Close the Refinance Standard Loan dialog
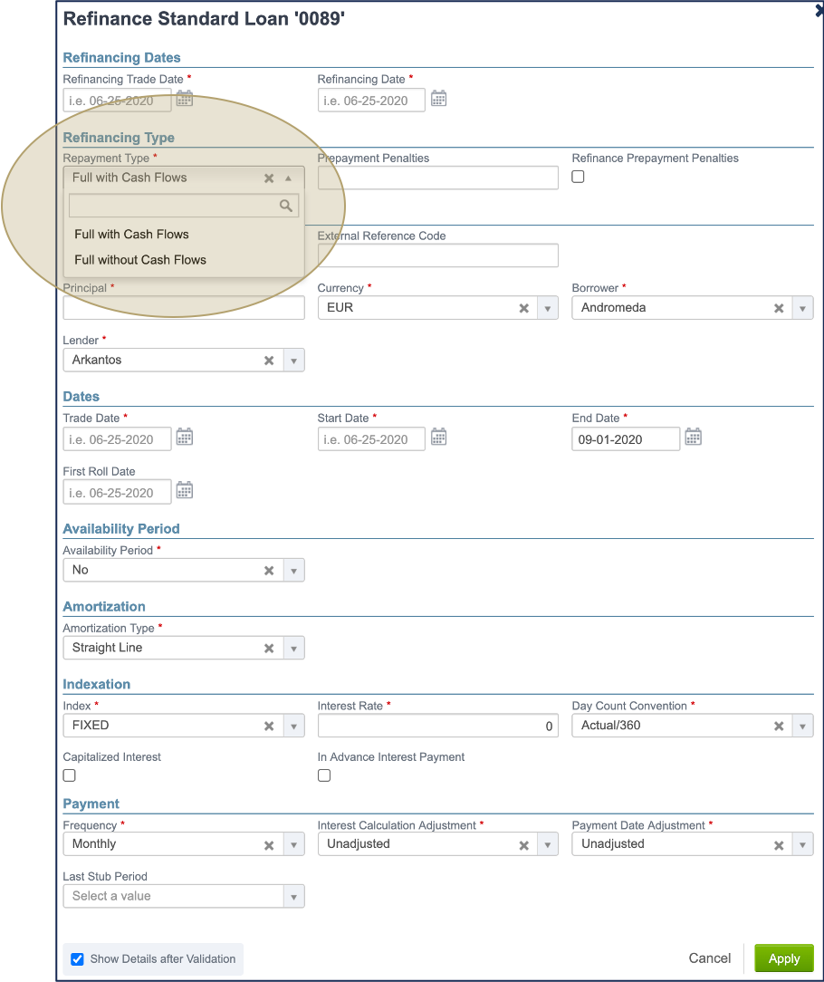This screenshot has height=982, width=824. 819,10
